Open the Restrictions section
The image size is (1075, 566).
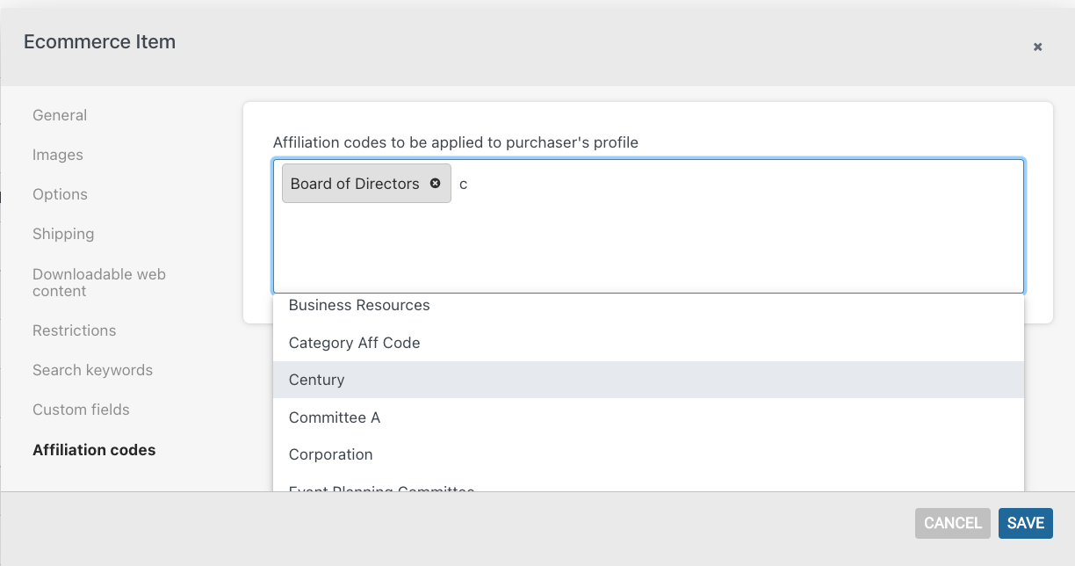(75, 330)
